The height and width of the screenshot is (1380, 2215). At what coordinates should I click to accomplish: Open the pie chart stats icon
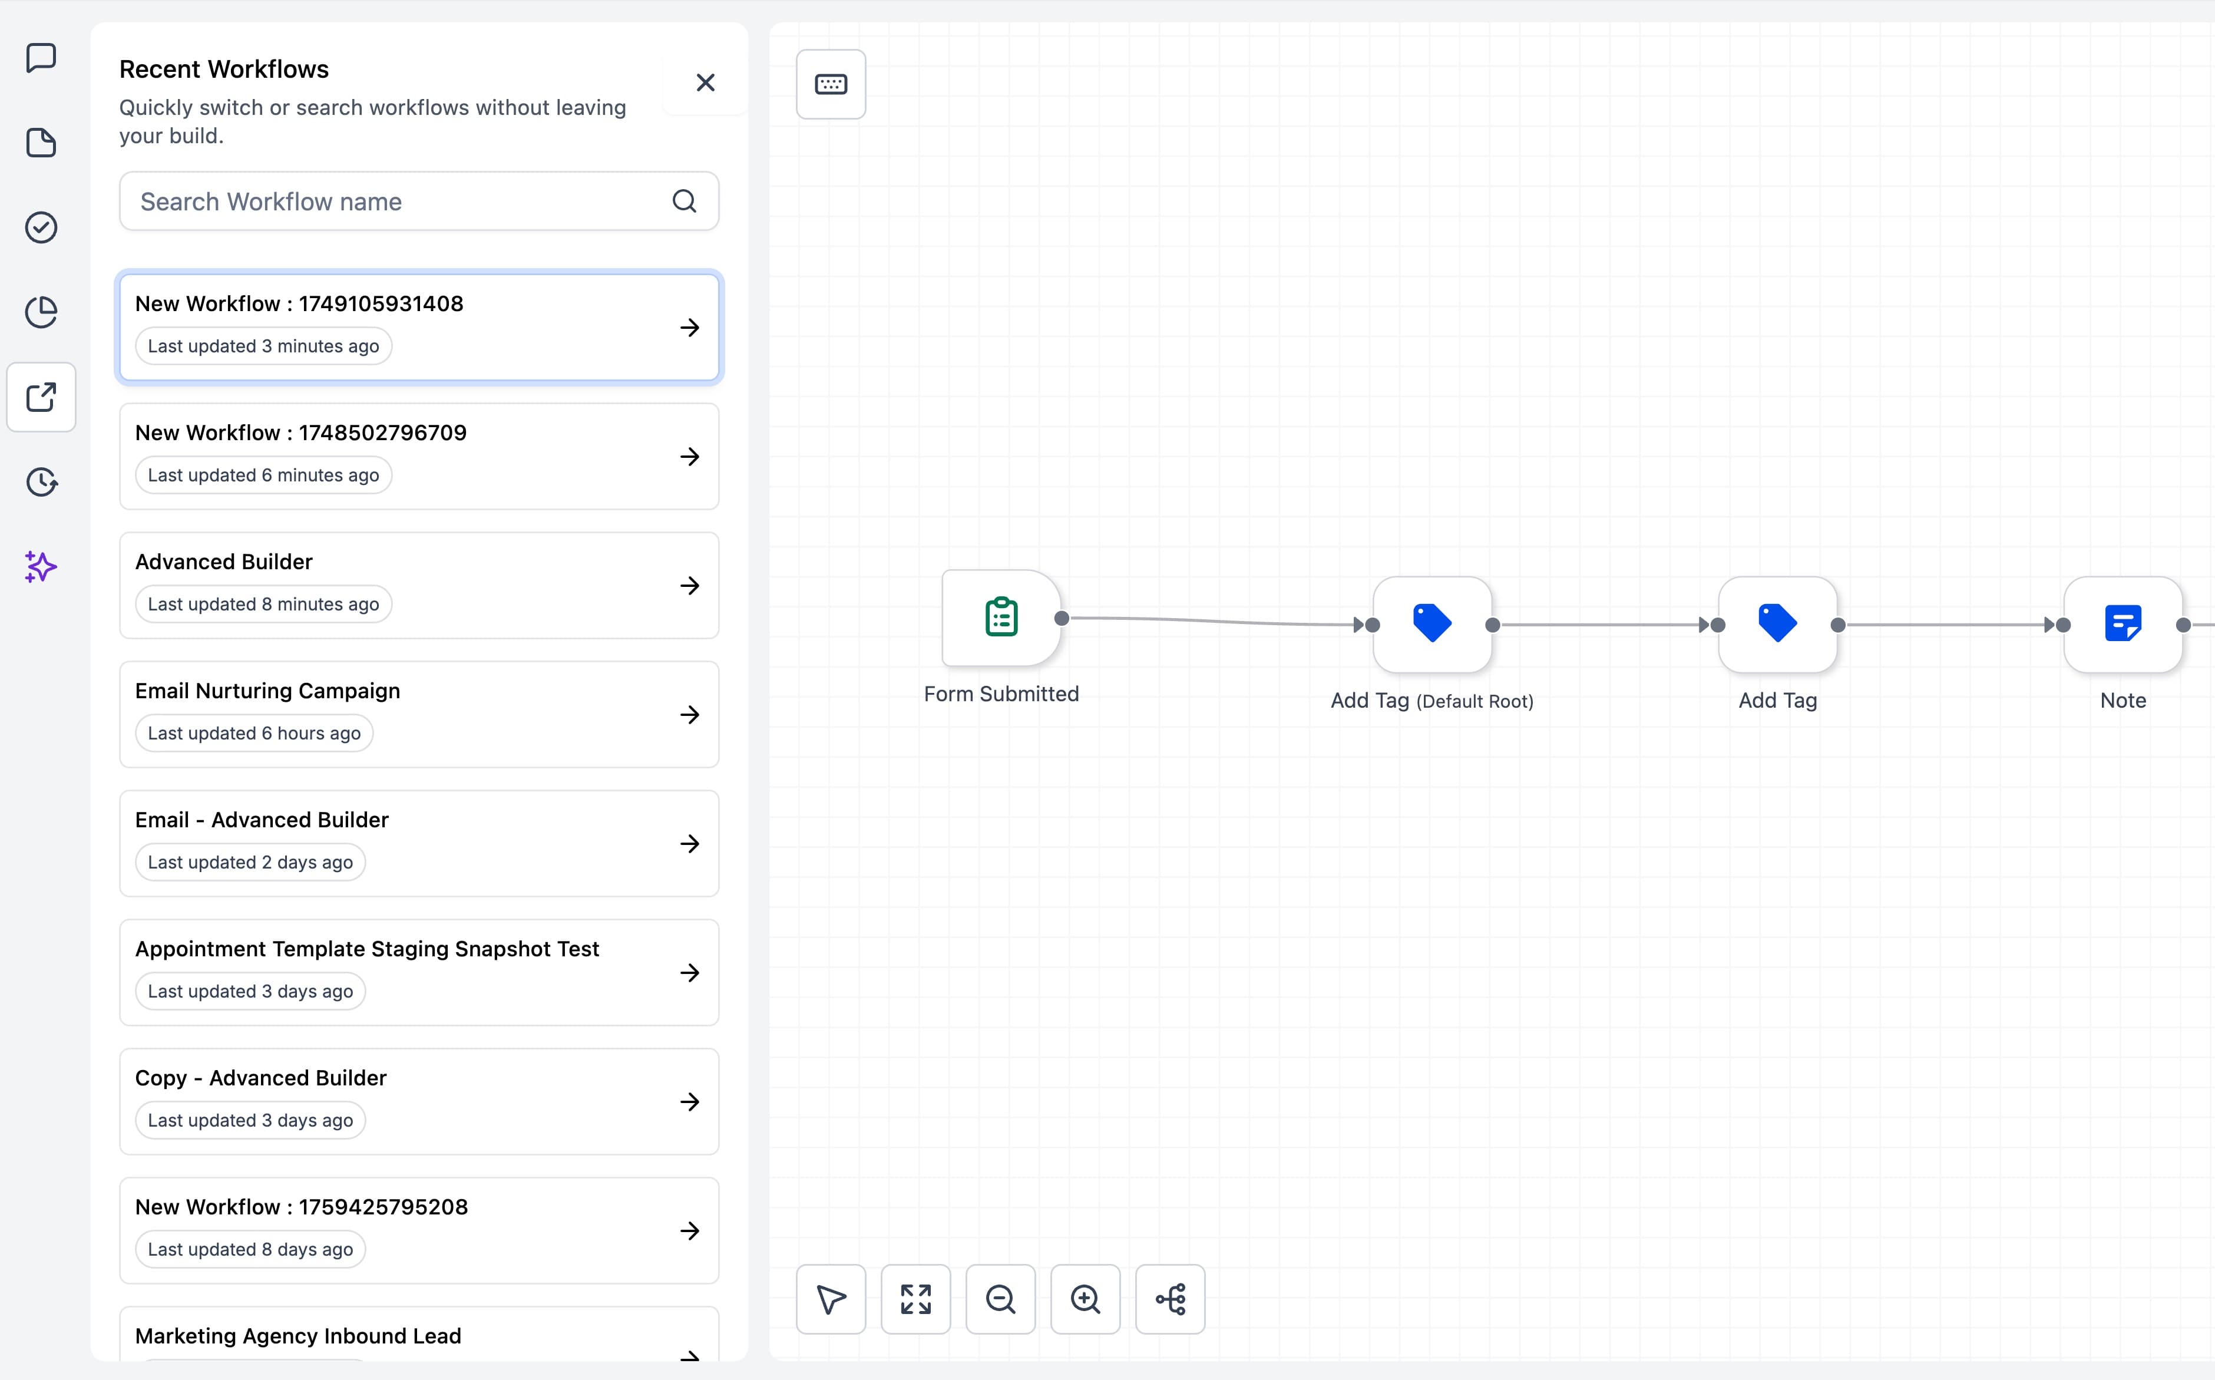pyautogui.click(x=41, y=312)
